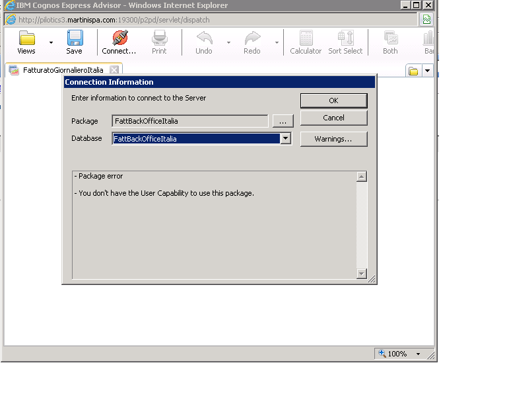Expand the Redo history dropdown arrow

tap(277, 42)
